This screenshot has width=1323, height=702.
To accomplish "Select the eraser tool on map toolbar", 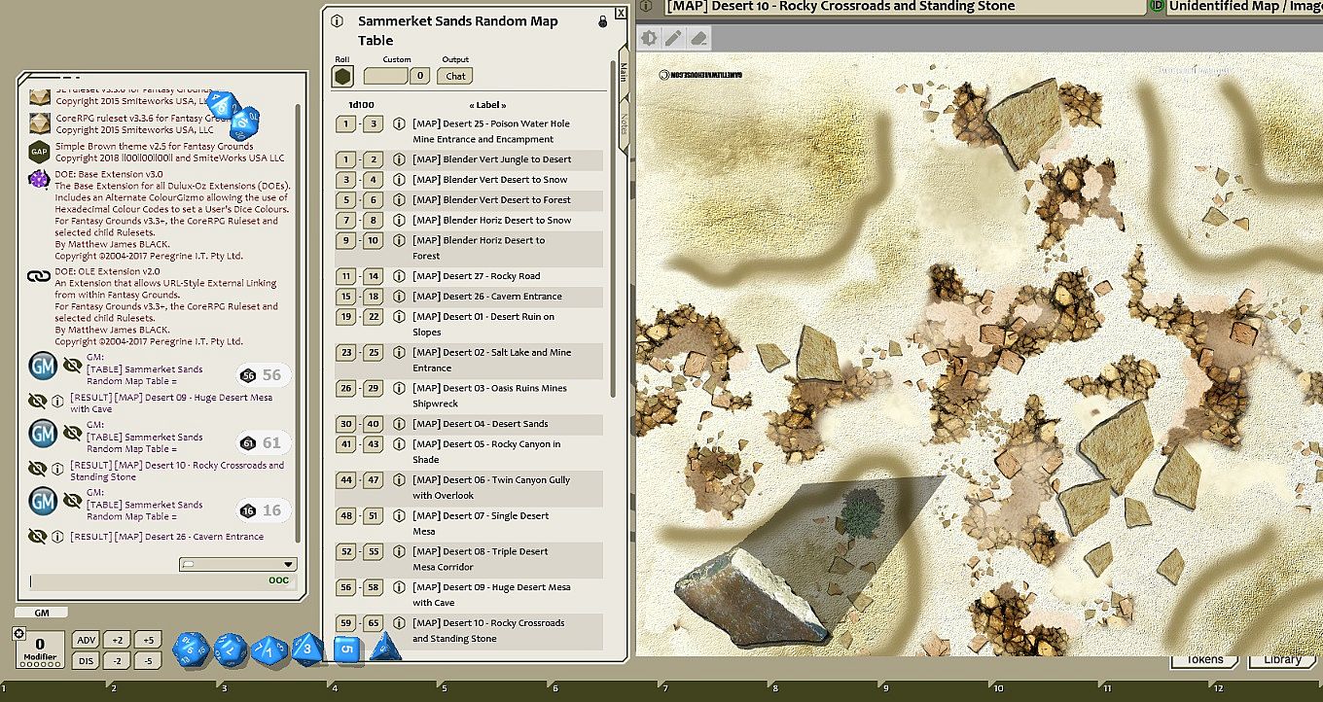I will coord(697,39).
